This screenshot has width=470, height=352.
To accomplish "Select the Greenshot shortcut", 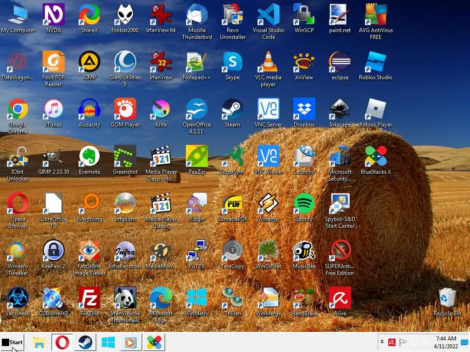I will coord(125,160).
